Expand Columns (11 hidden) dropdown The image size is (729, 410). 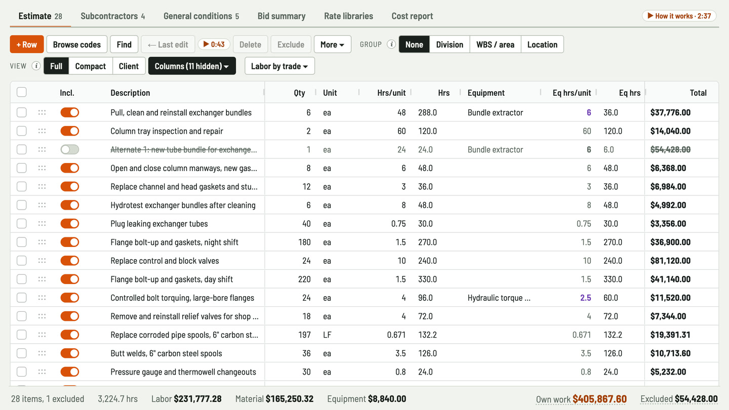[192, 66]
